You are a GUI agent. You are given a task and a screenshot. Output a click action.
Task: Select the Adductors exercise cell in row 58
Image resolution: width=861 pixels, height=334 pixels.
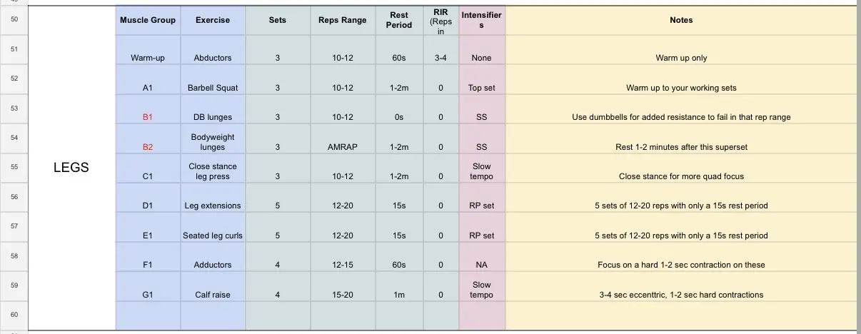click(x=213, y=265)
